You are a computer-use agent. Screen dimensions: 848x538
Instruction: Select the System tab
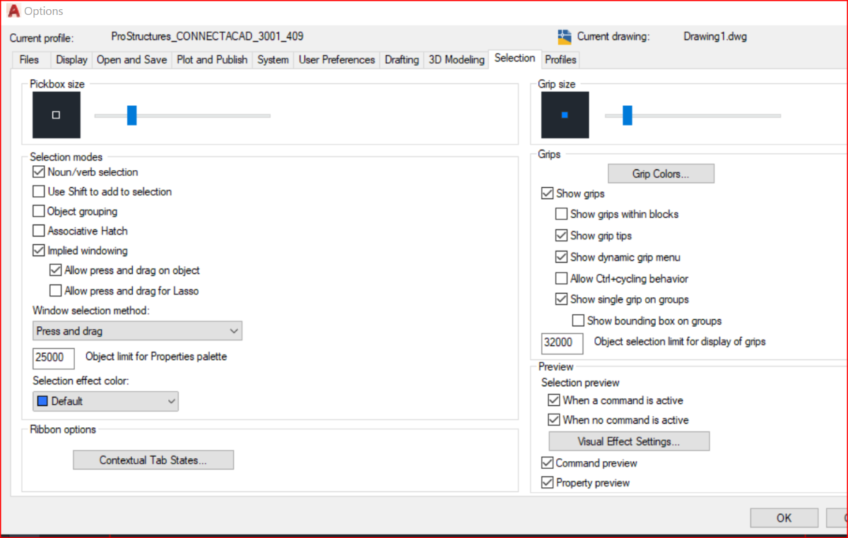(273, 60)
